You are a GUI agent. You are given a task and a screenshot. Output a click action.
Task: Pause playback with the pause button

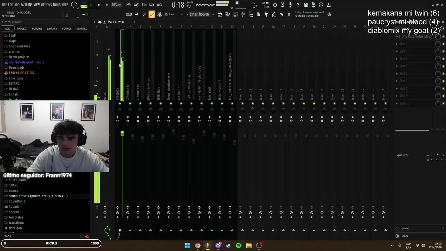click(x=91, y=5)
